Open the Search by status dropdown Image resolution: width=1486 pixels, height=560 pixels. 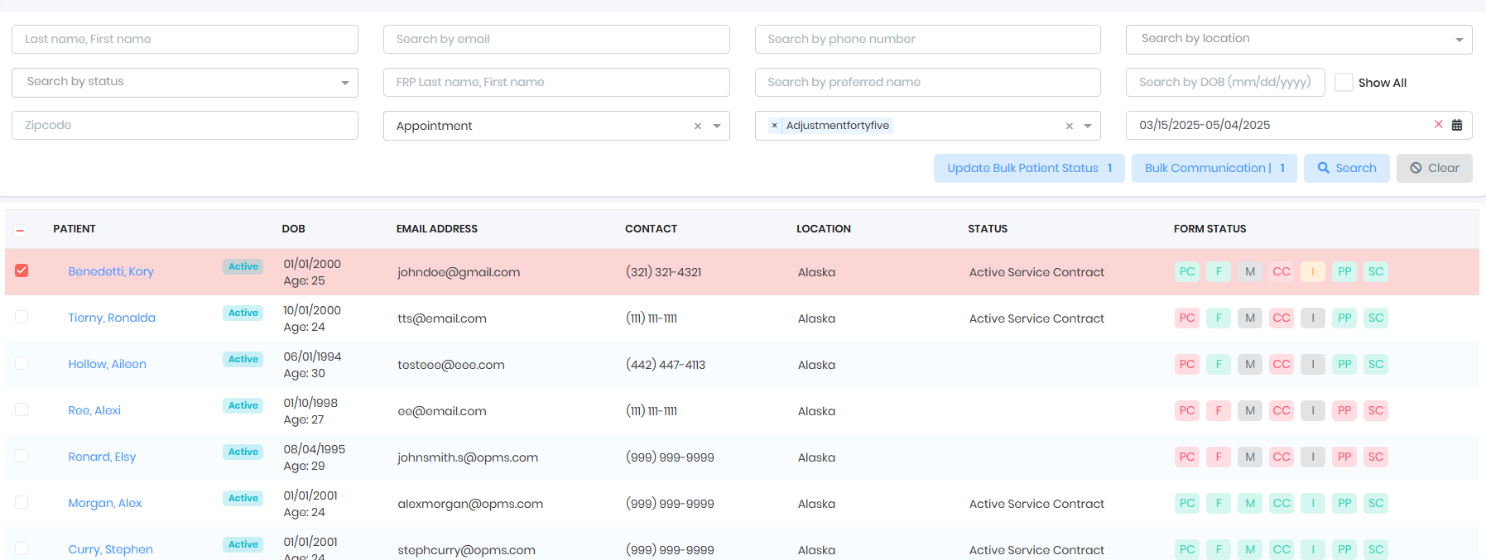185,82
